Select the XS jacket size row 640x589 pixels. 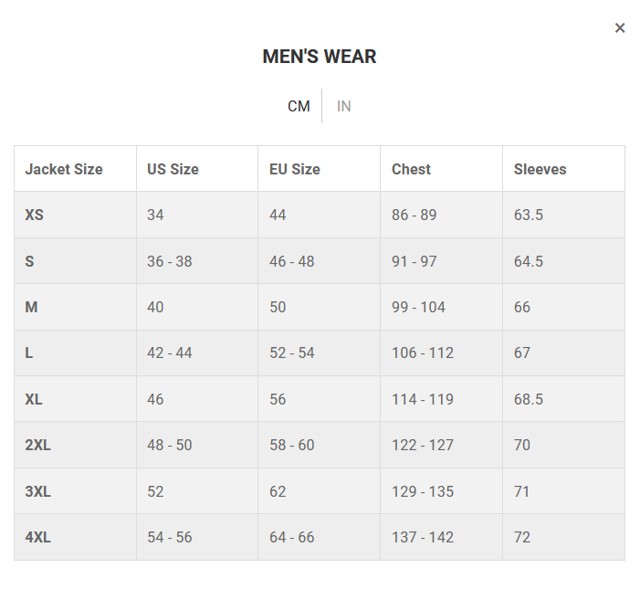click(35, 215)
